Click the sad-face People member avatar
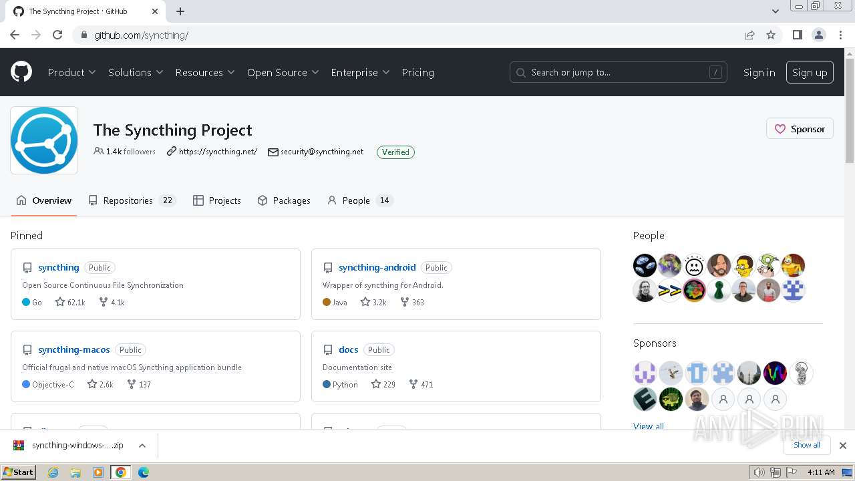Screen dimensions: 855x481 694,265
